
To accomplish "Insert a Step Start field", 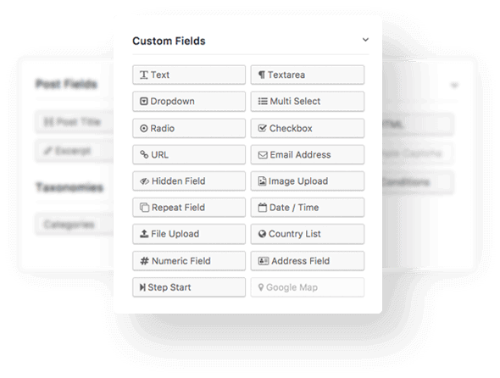I will tap(189, 287).
